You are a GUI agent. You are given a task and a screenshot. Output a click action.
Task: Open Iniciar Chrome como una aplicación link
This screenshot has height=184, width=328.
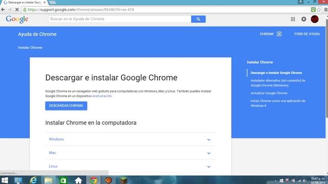point(278,103)
